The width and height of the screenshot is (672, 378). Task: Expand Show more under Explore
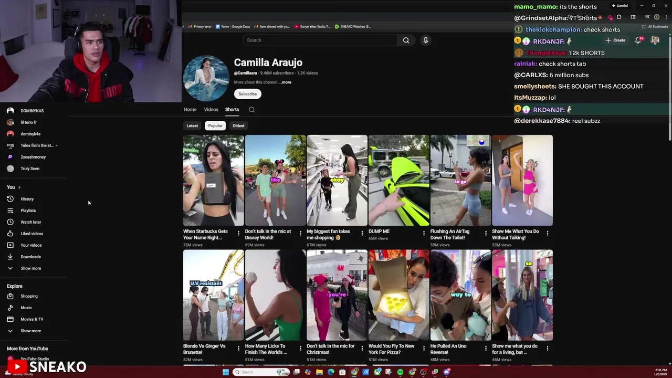point(24,331)
